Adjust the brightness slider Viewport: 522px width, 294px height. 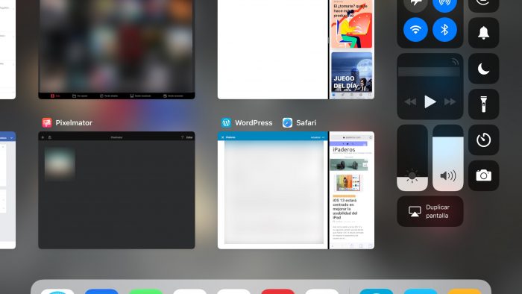pyautogui.click(x=412, y=158)
